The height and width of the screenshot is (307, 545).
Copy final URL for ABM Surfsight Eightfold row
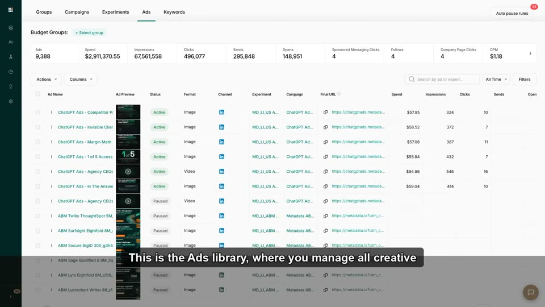click(325, 231)
